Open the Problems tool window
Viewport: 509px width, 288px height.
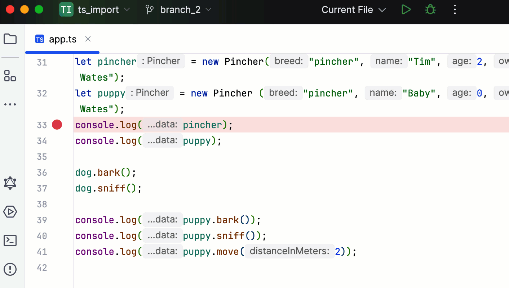10,269
